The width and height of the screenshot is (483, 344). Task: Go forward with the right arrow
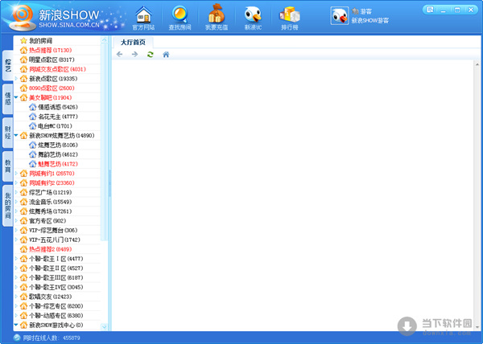pos(134,55)
